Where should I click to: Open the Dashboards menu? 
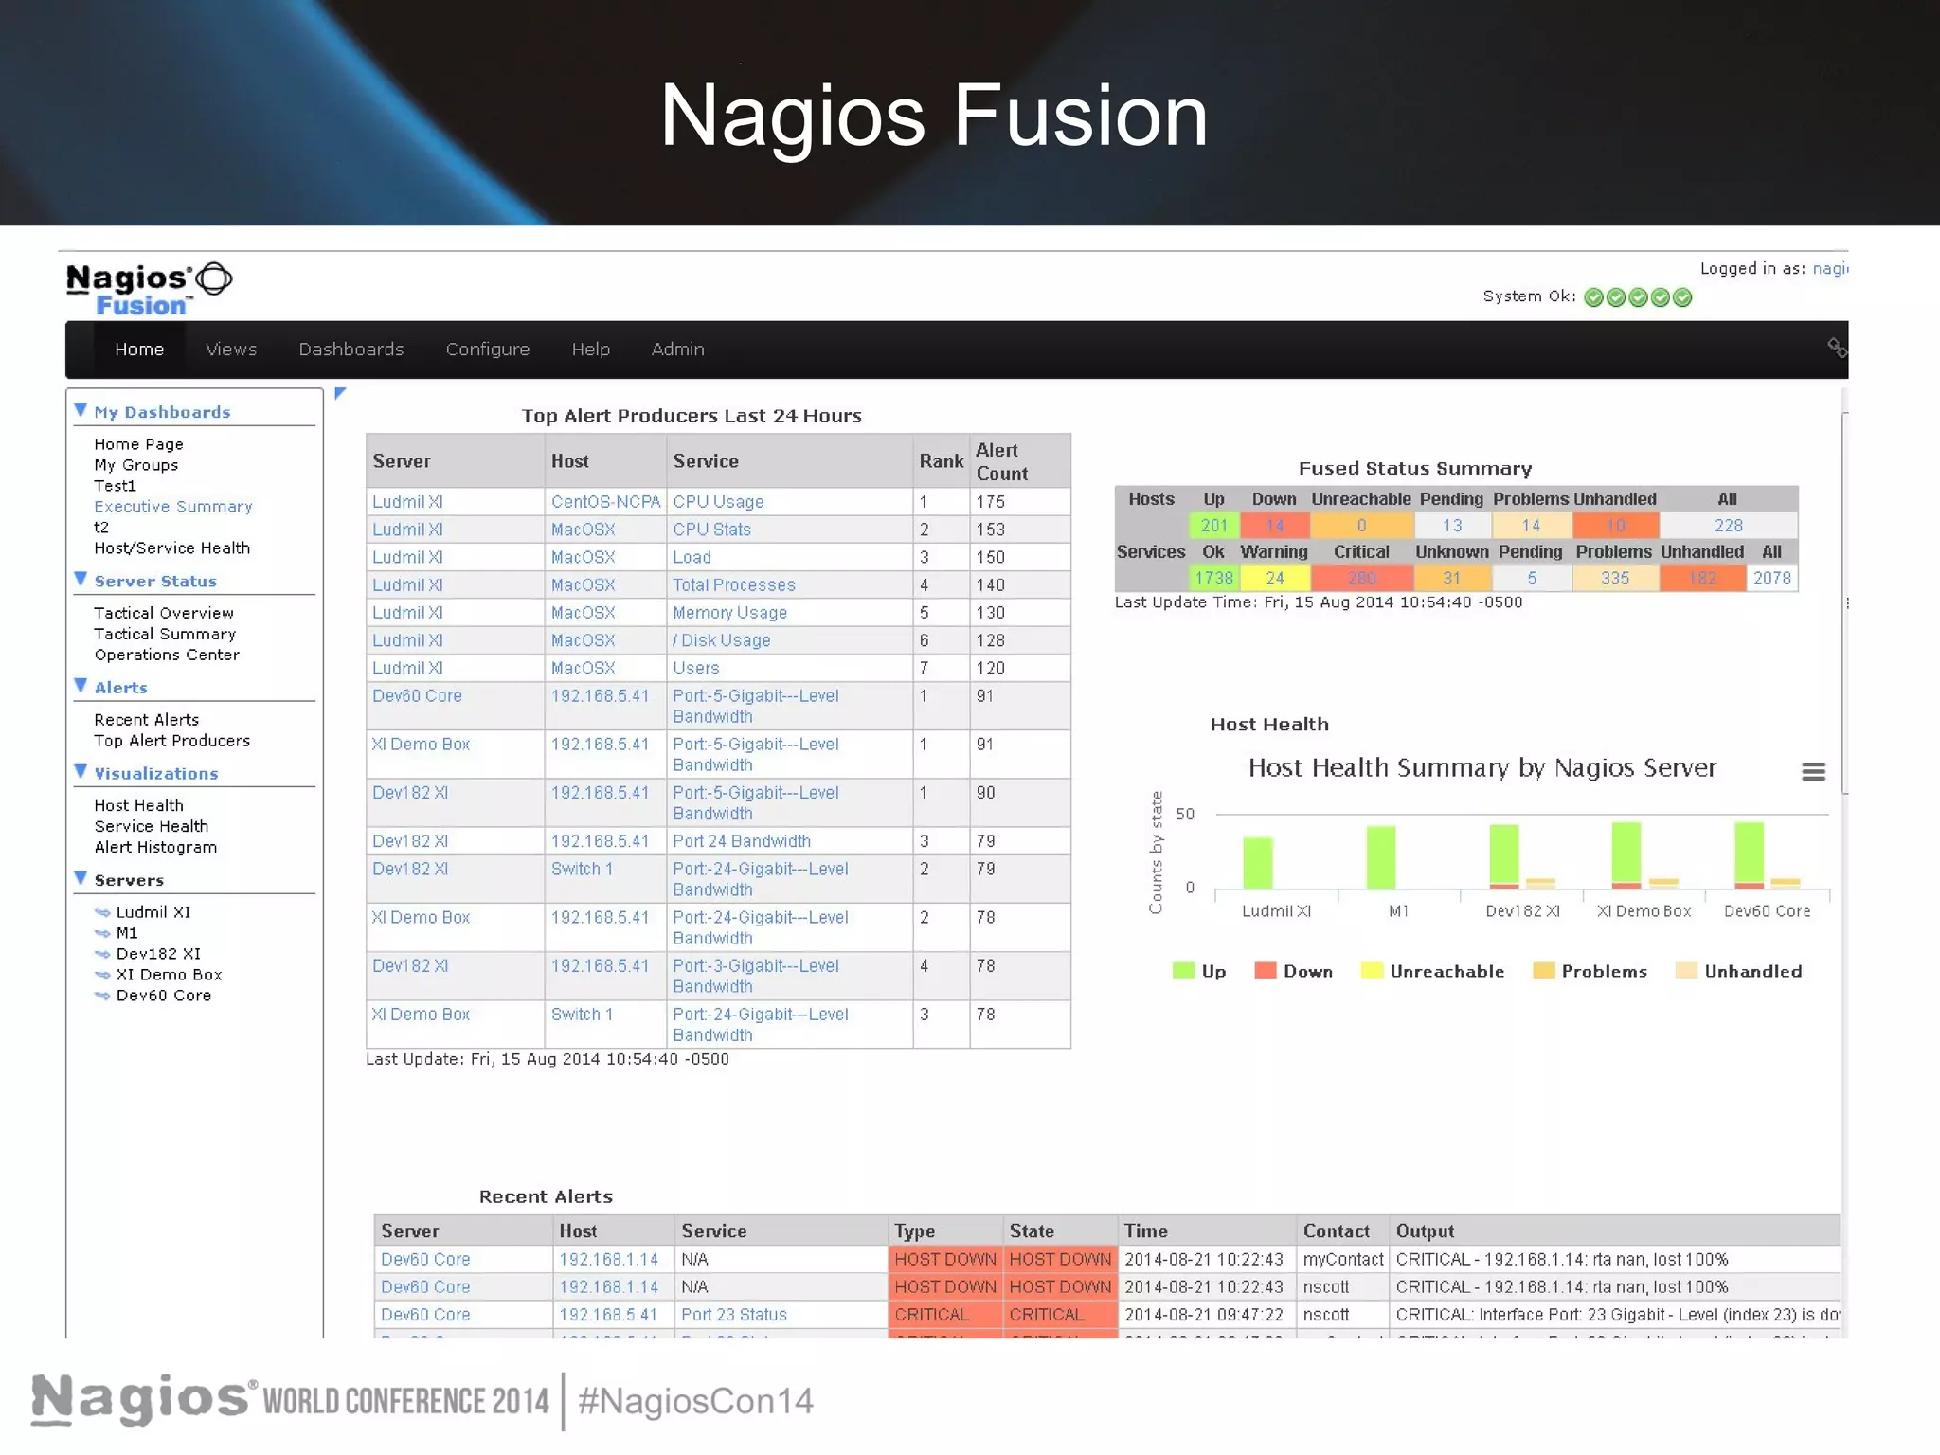click(x=351, y=350)
